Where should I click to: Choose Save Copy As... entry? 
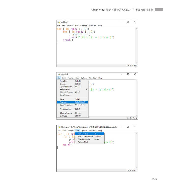[x=72, y=105]
